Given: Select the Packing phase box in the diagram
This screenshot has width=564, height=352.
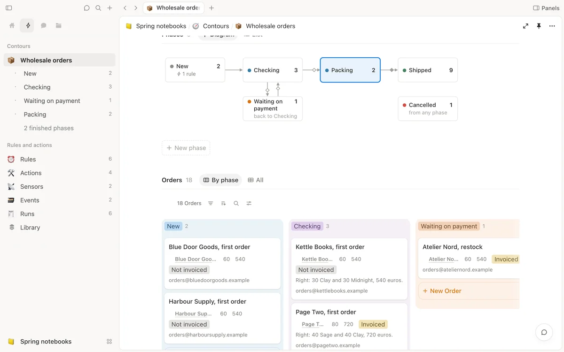Looking at the screenshot, I should (x=350, y=70).
